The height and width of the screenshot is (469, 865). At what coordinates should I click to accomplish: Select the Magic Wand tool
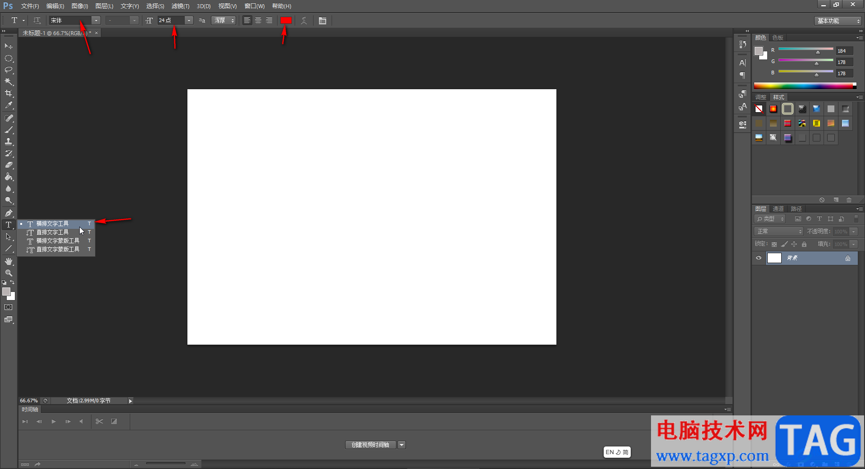click(9, 82)
